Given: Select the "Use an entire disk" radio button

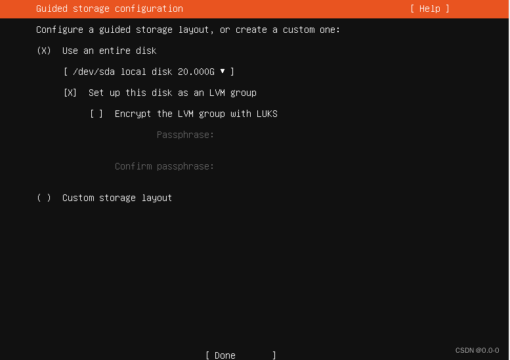Looking at the screenshot, I should click(x=44, y=51).
